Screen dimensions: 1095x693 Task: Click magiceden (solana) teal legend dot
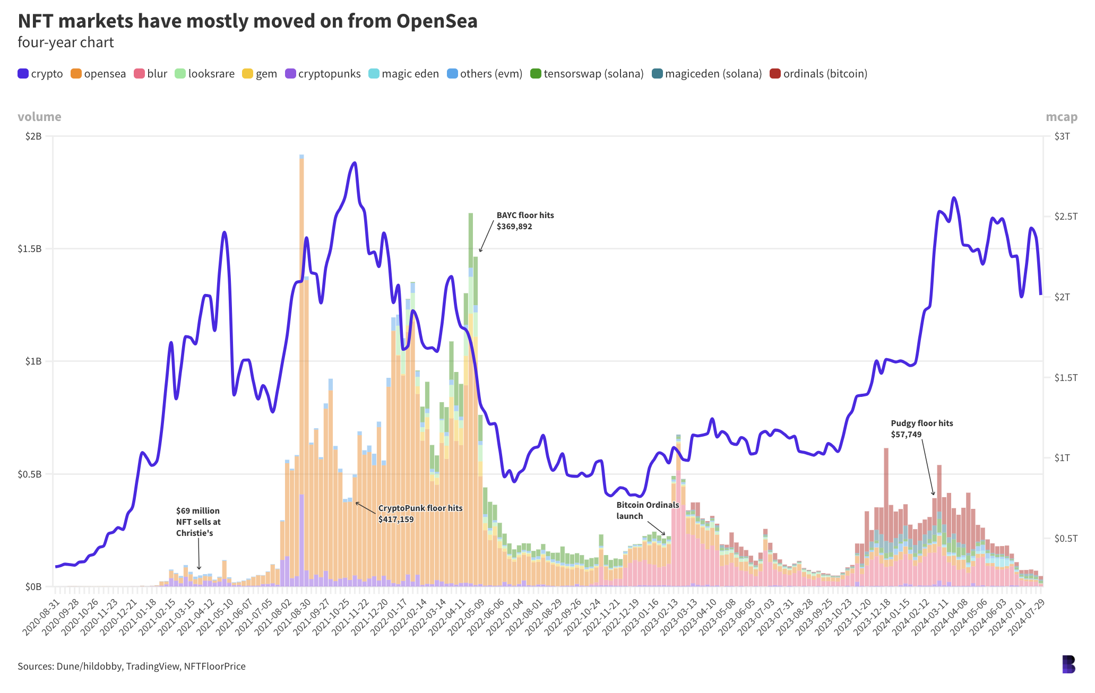[x=657, y=74]
